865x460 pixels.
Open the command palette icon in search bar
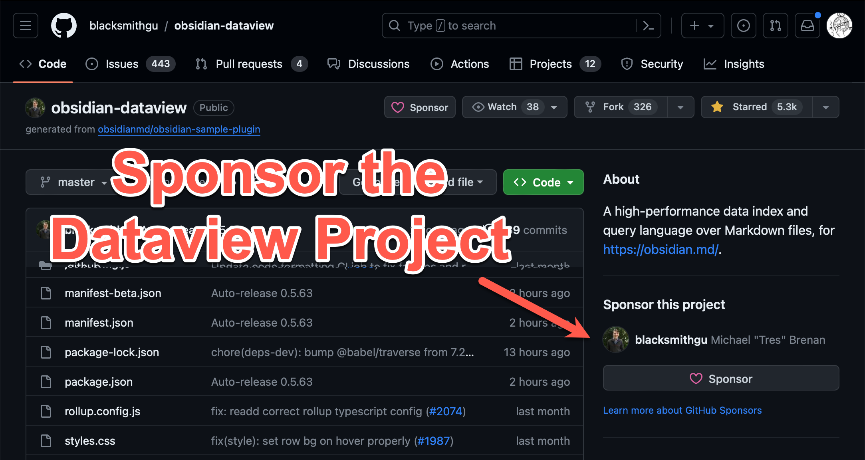coord(648,26)
